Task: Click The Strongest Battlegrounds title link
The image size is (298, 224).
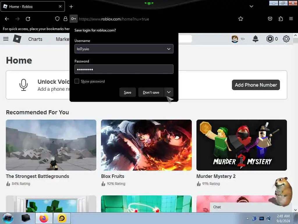Action: point(38,176)
